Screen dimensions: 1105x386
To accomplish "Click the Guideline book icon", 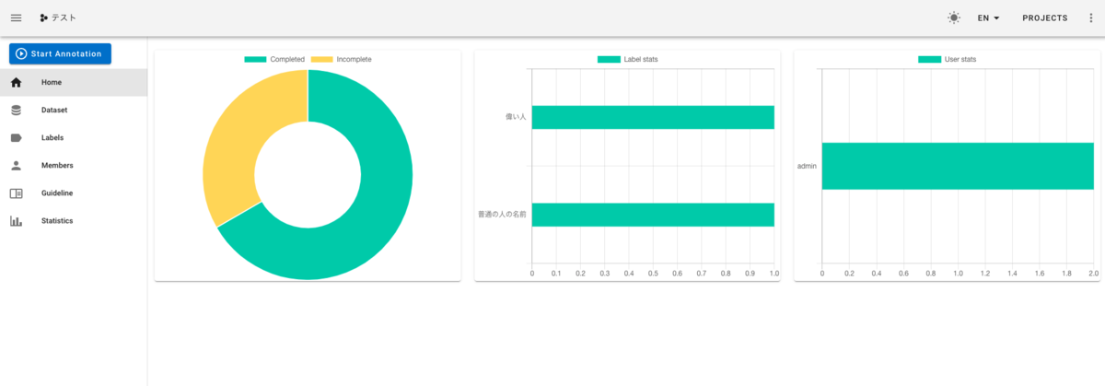I will click(16, 193).
